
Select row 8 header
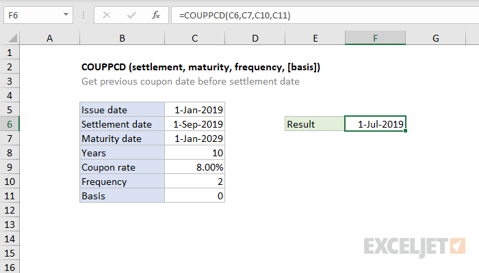[x=10, y=153]
